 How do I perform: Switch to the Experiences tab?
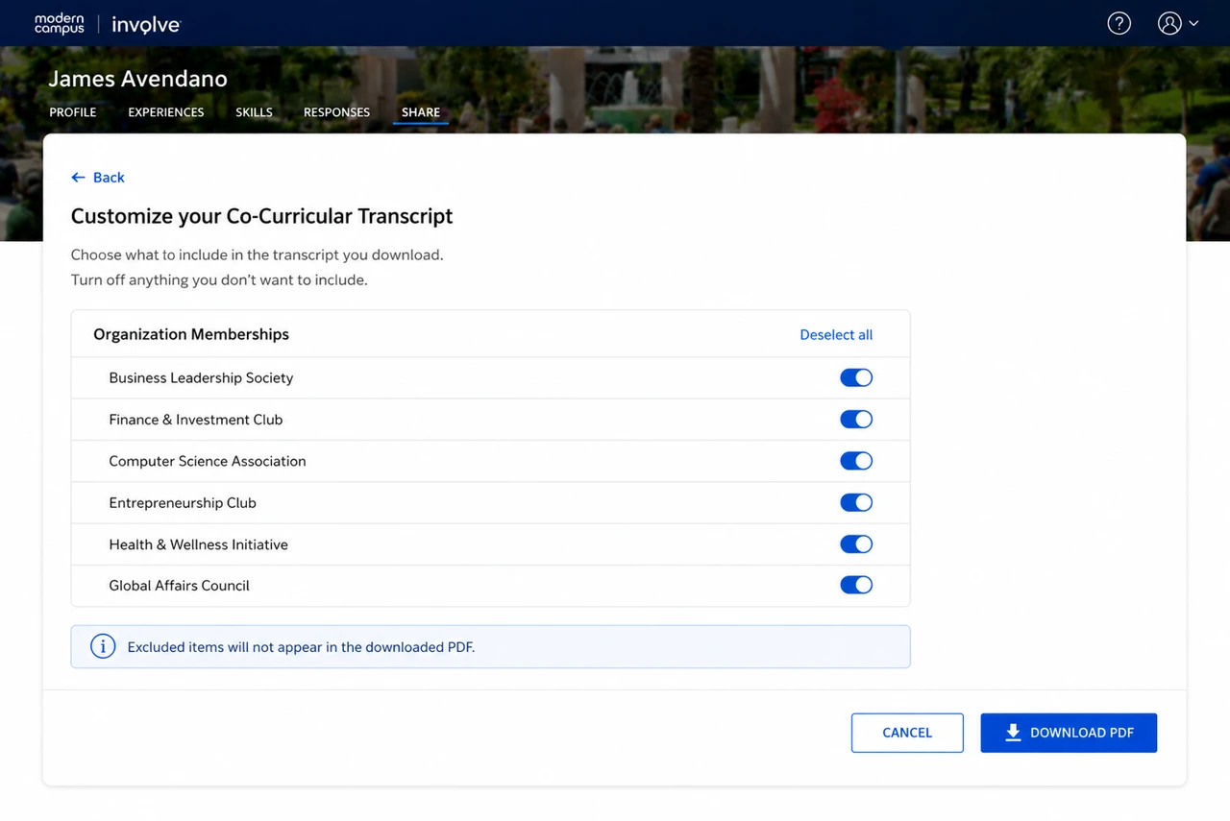(x=166, y=112)
